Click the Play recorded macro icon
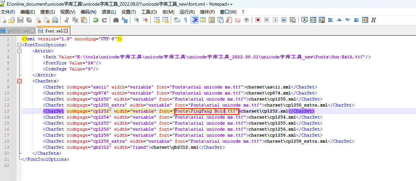This screenshot has height=181, width=416. pyautogui.click(x=275, y=20)
